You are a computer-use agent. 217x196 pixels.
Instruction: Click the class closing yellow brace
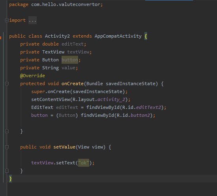(x=10, y=179)
